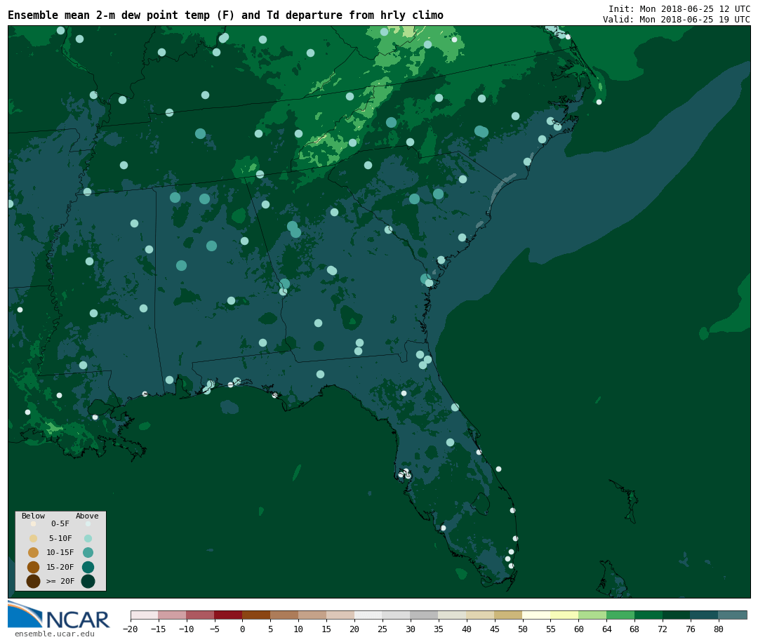
Task: Pick the yellow swatch between 55 and 60
Action: point(564,615)
